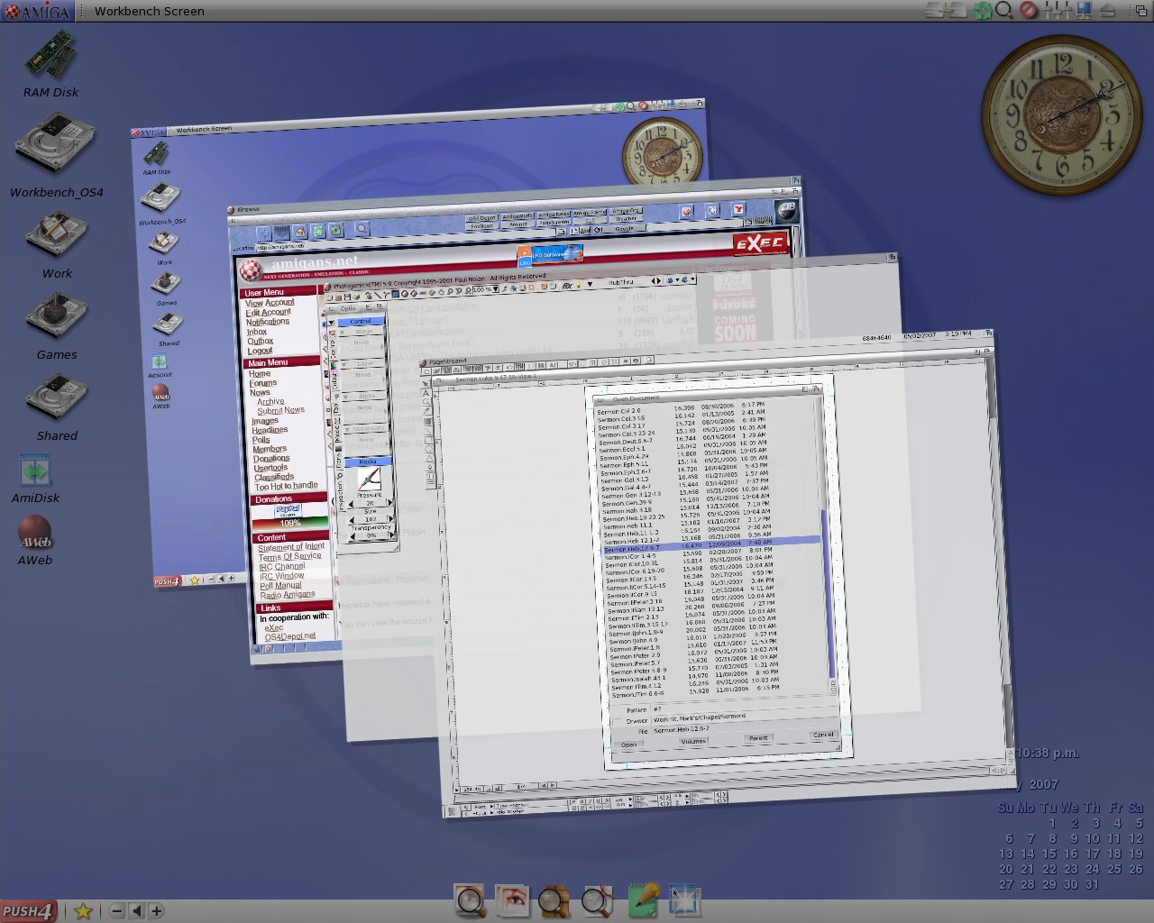Click the eject icon in the title bar
This screenshot has height=923, width=1154.
(1108, 11)
